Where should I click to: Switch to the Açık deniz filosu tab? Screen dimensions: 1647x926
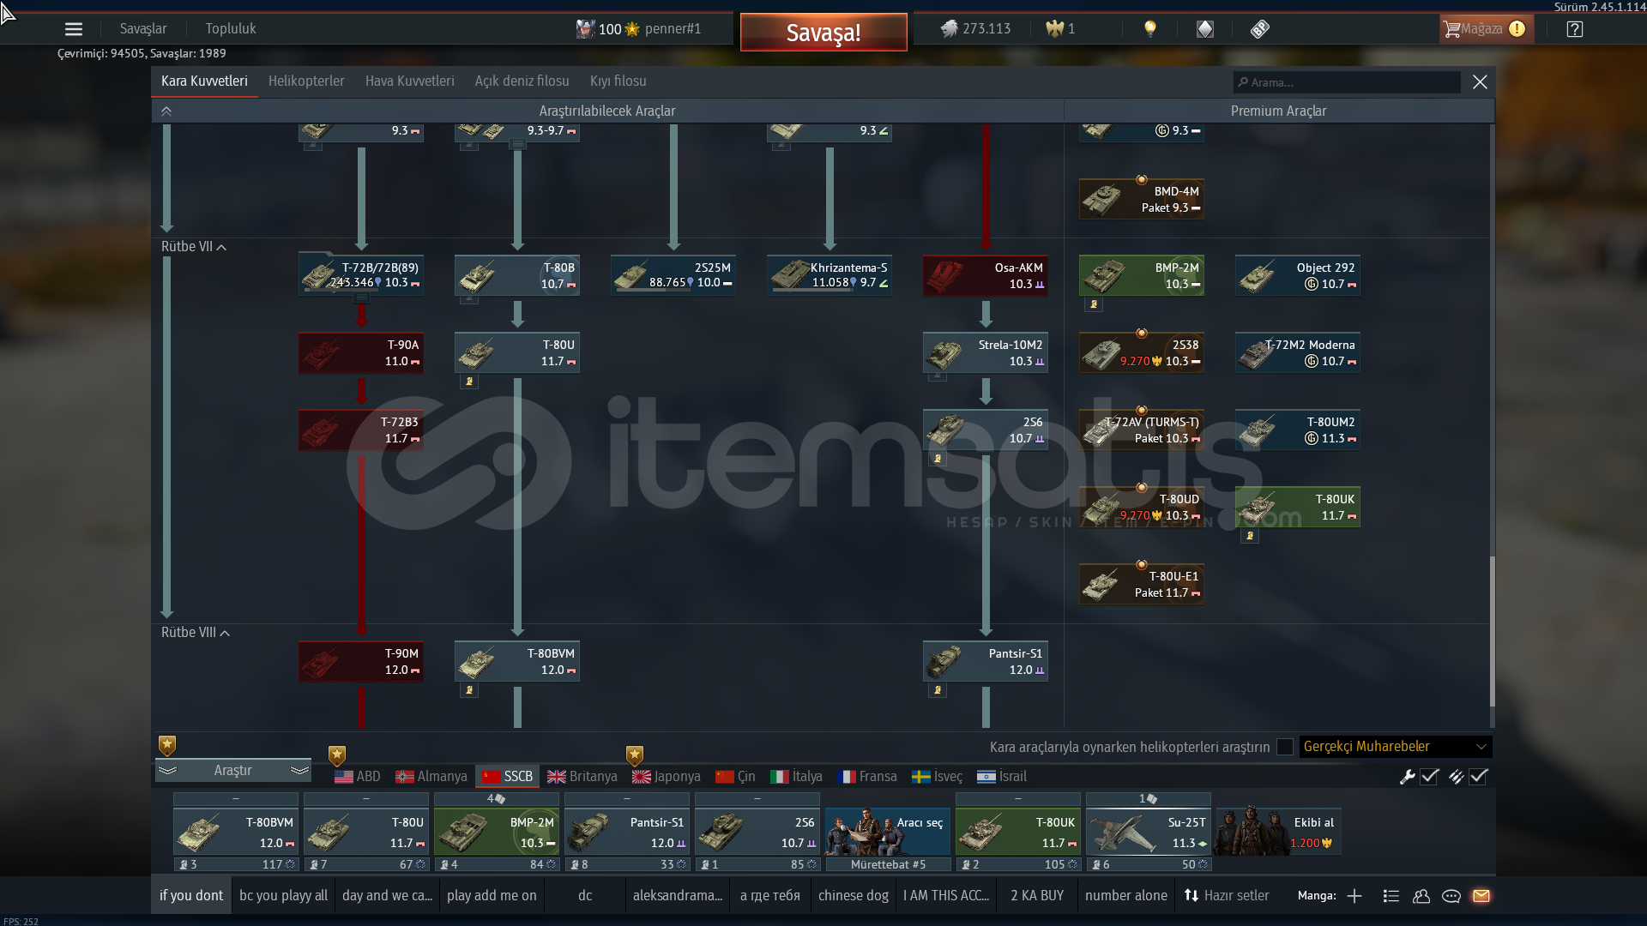click(x=522, y=81)
